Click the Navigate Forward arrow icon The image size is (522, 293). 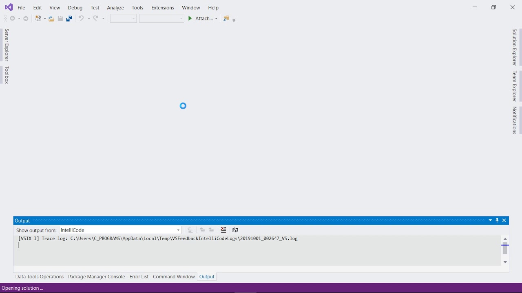(x=26, y=18)
